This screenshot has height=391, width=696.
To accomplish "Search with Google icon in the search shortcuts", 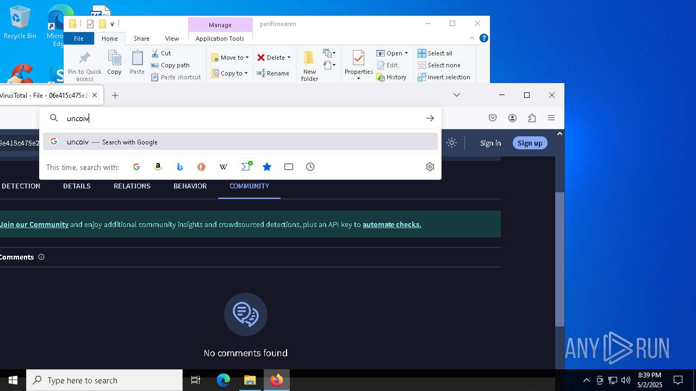I will 136,167.
